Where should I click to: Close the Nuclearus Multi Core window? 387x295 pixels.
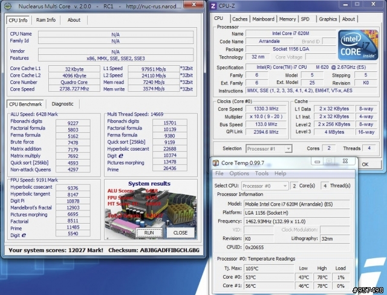point(194,4)
